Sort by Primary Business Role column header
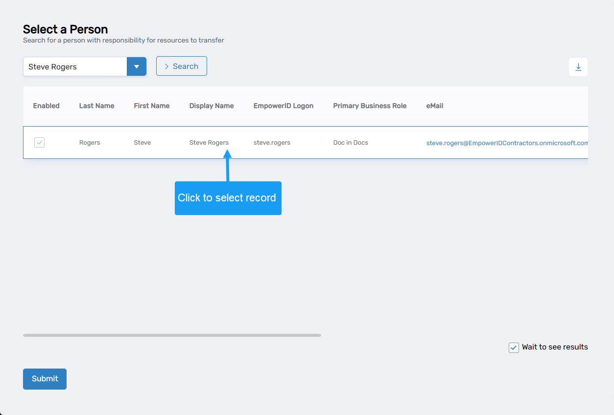614x415 pixels. pos(370,106)
